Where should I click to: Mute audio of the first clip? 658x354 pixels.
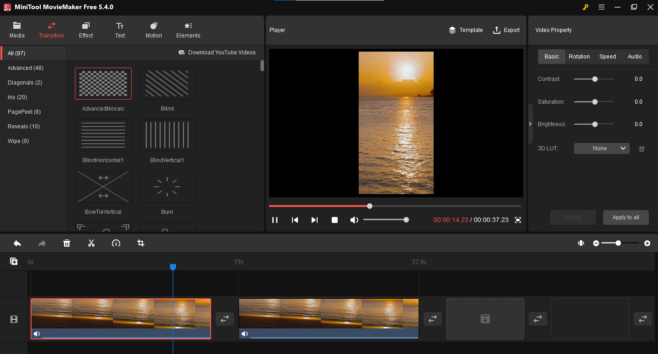click(x=37, y=334)
